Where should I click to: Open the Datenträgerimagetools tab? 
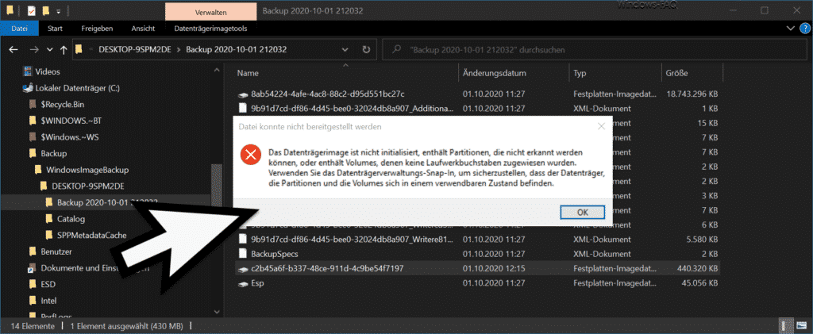click(210, 29)
